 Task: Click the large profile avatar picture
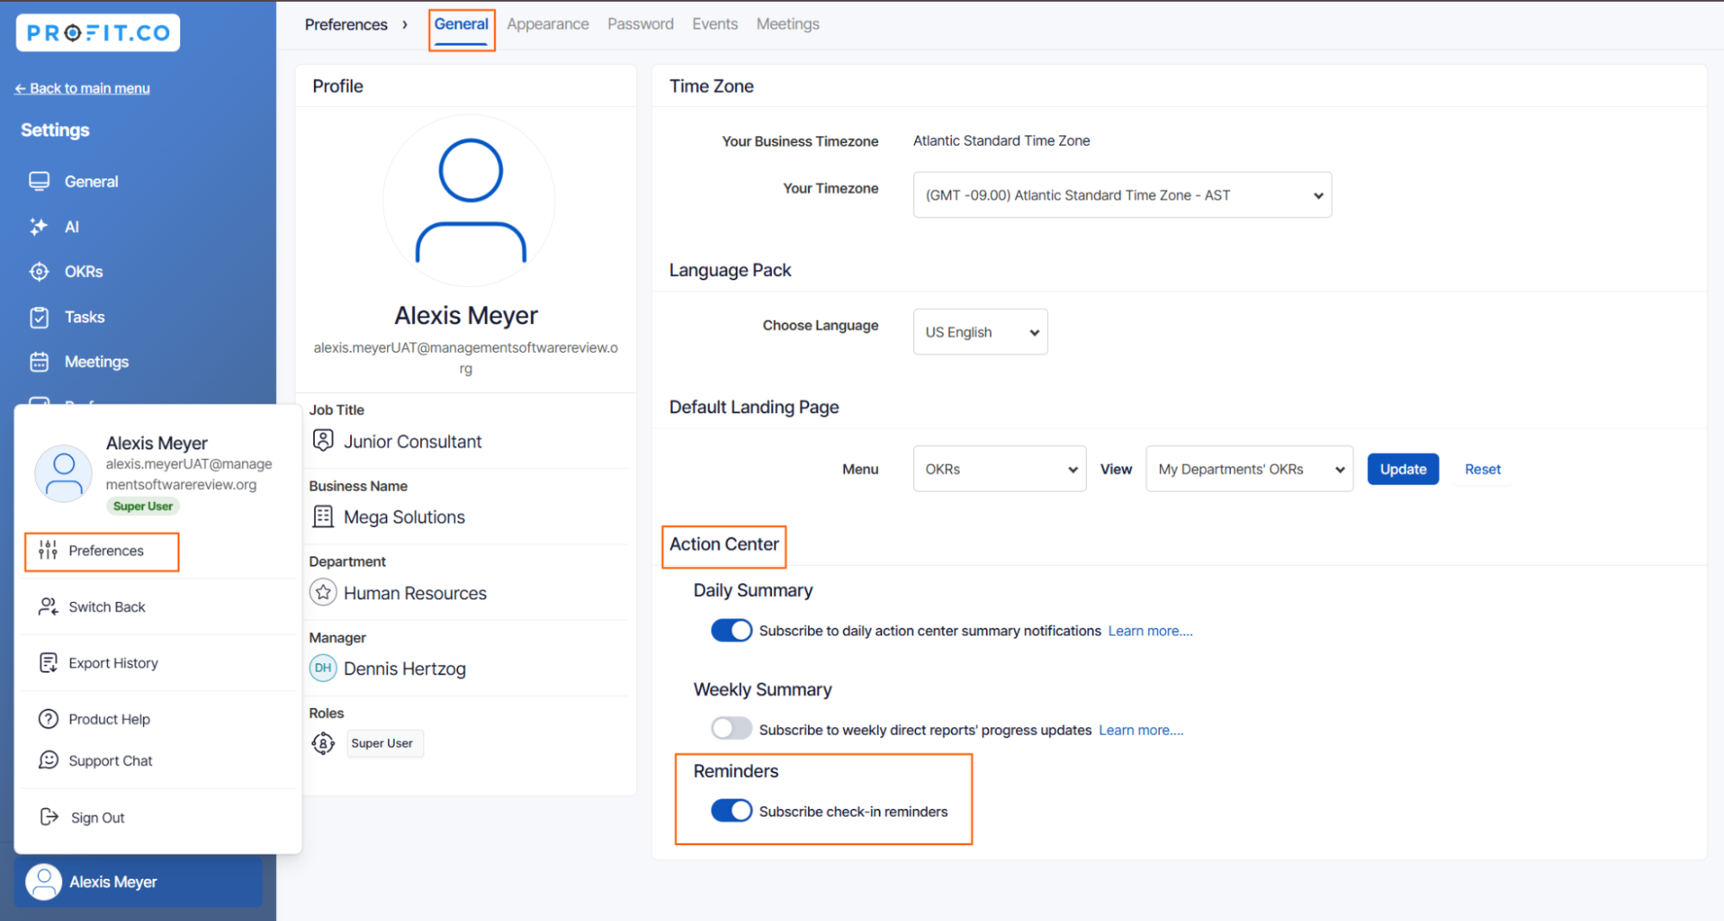[x=469, y=200]
